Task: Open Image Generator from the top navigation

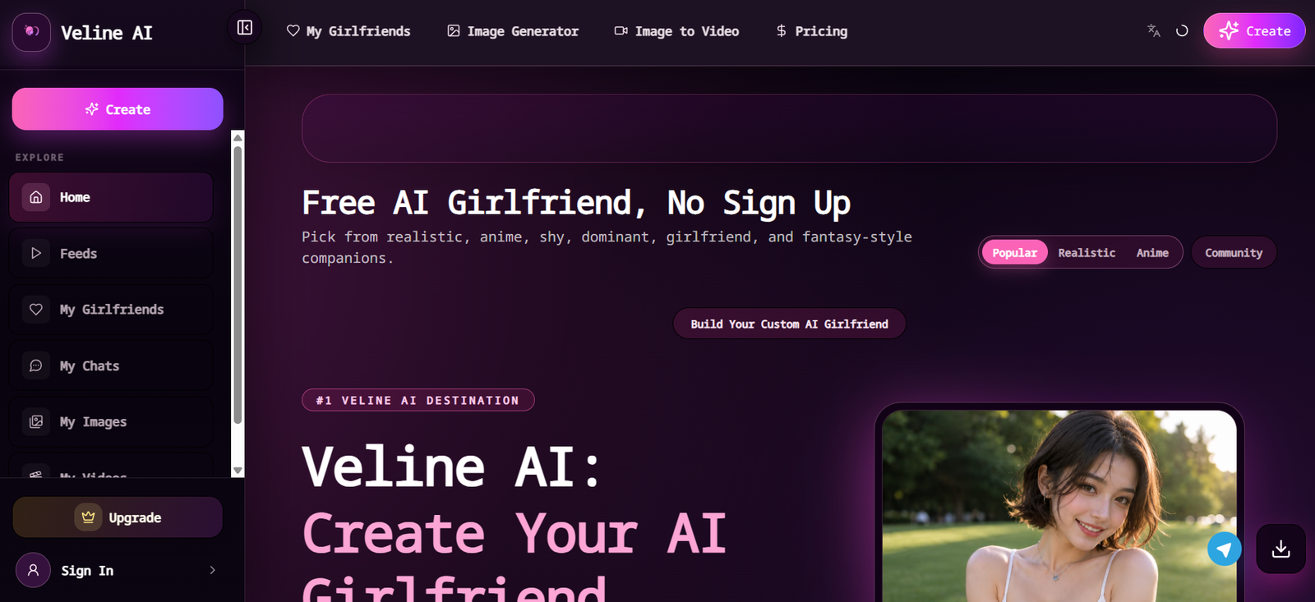Action: (513, 31)
